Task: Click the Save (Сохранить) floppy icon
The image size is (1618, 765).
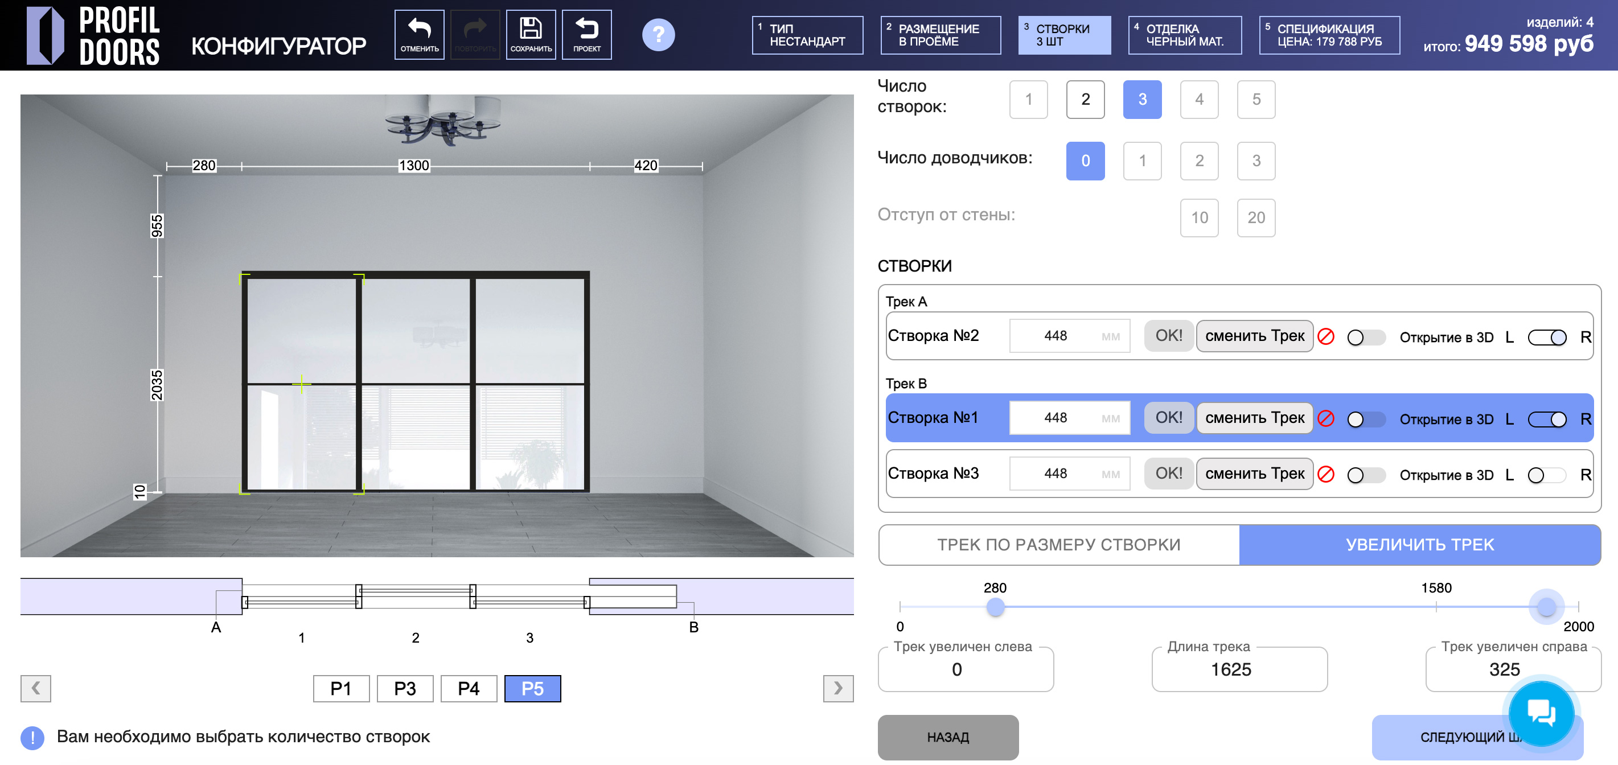Action: 531,35
